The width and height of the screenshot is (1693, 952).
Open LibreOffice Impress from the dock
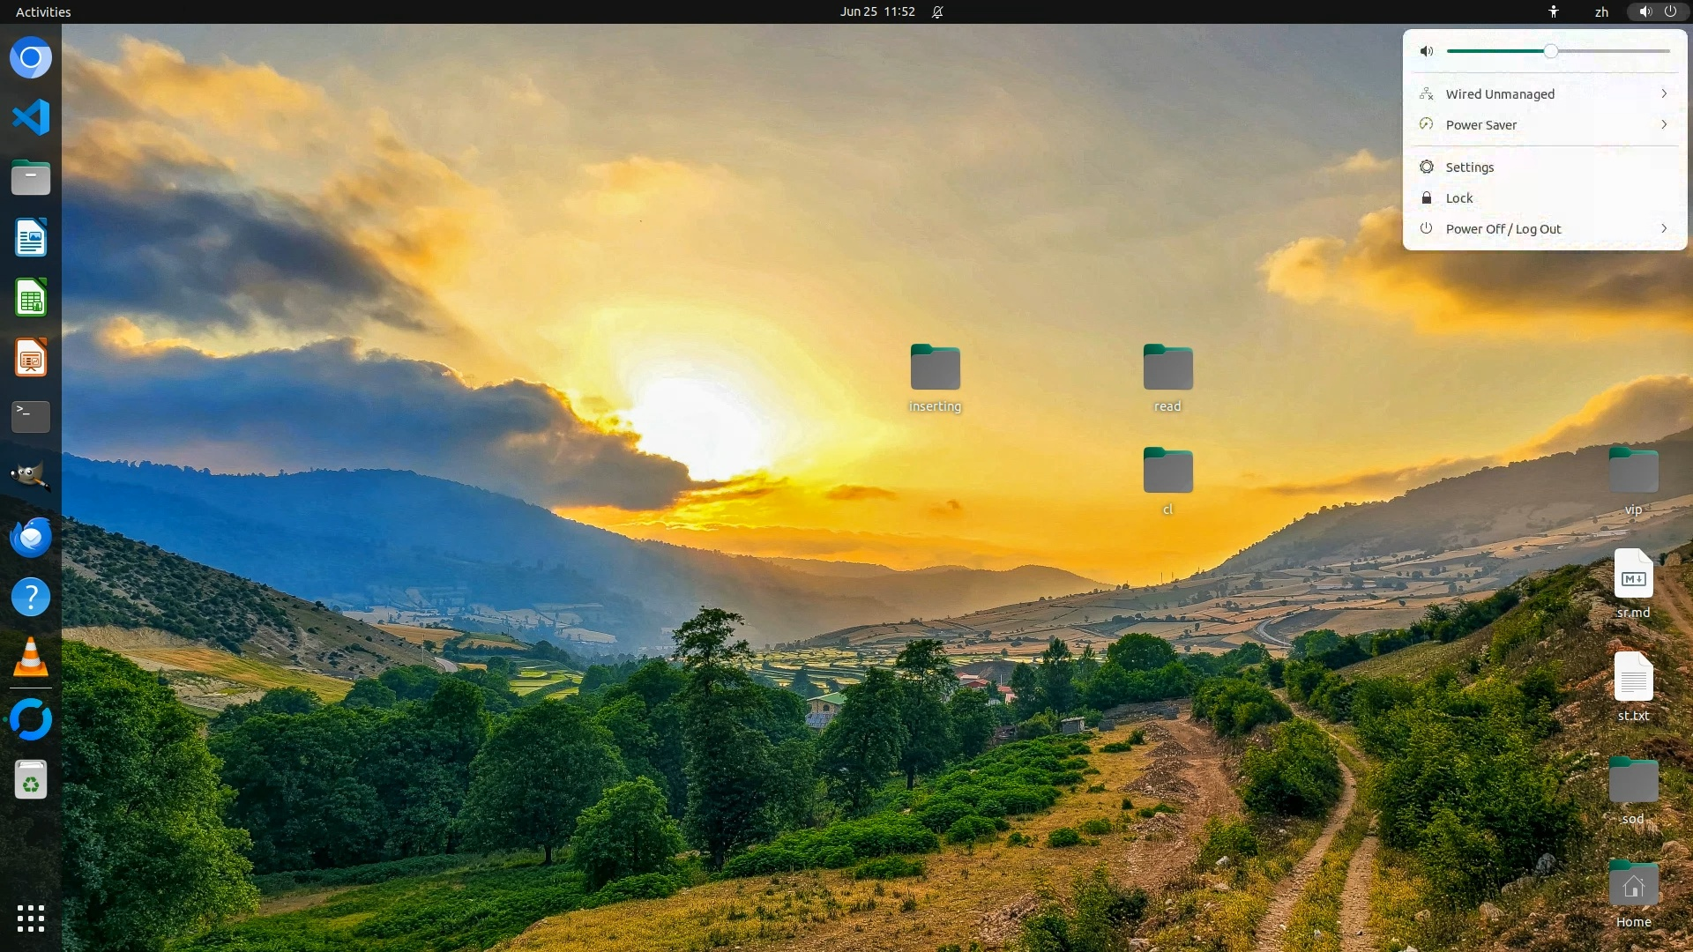click(31, 358)
